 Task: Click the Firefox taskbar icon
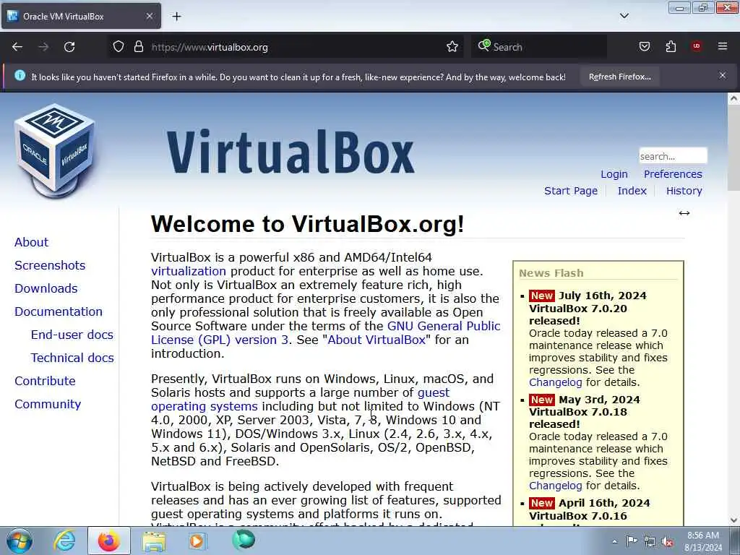pyautogui.click(x=108, y=541)
